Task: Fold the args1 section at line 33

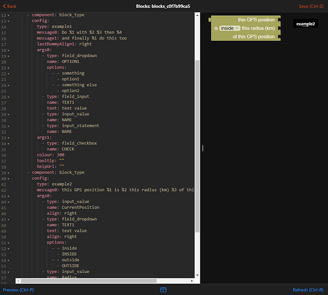Action: (x=8, y=138)
